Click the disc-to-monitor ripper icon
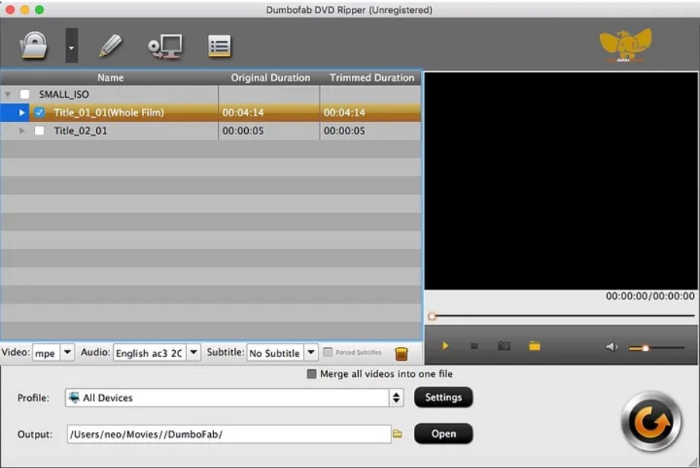 tap(165, 45)
